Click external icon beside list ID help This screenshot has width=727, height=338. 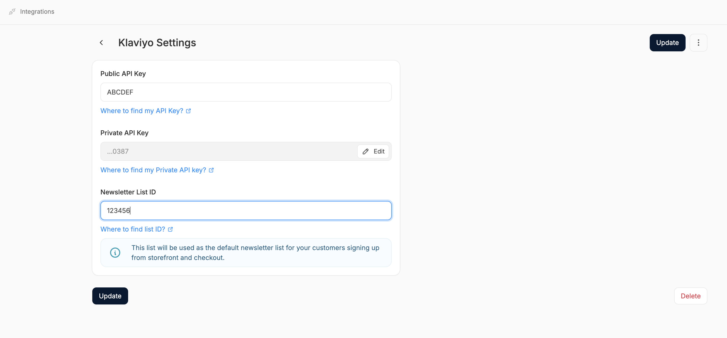point(171,230)
